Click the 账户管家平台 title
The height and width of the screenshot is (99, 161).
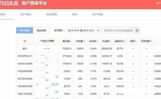[x=34, y=3]
